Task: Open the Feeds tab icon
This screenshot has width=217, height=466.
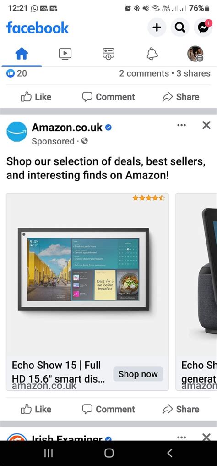Action: click(x=108, y=54)
